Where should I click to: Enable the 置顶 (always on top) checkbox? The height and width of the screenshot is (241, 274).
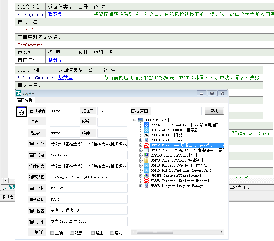point(52,232)
